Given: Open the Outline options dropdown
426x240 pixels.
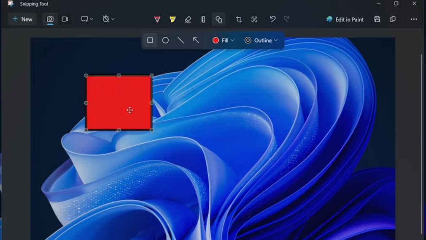Looking at the screenshot, I should click(x=261, y=40).
